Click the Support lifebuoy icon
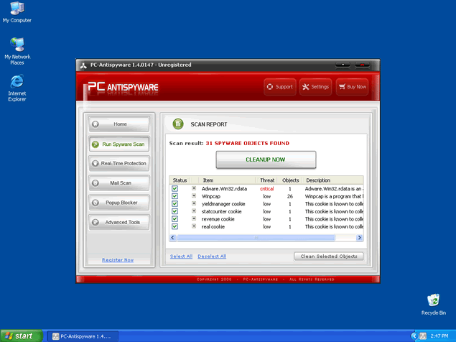This screenshot has height=342, width=456. [270, 87]
